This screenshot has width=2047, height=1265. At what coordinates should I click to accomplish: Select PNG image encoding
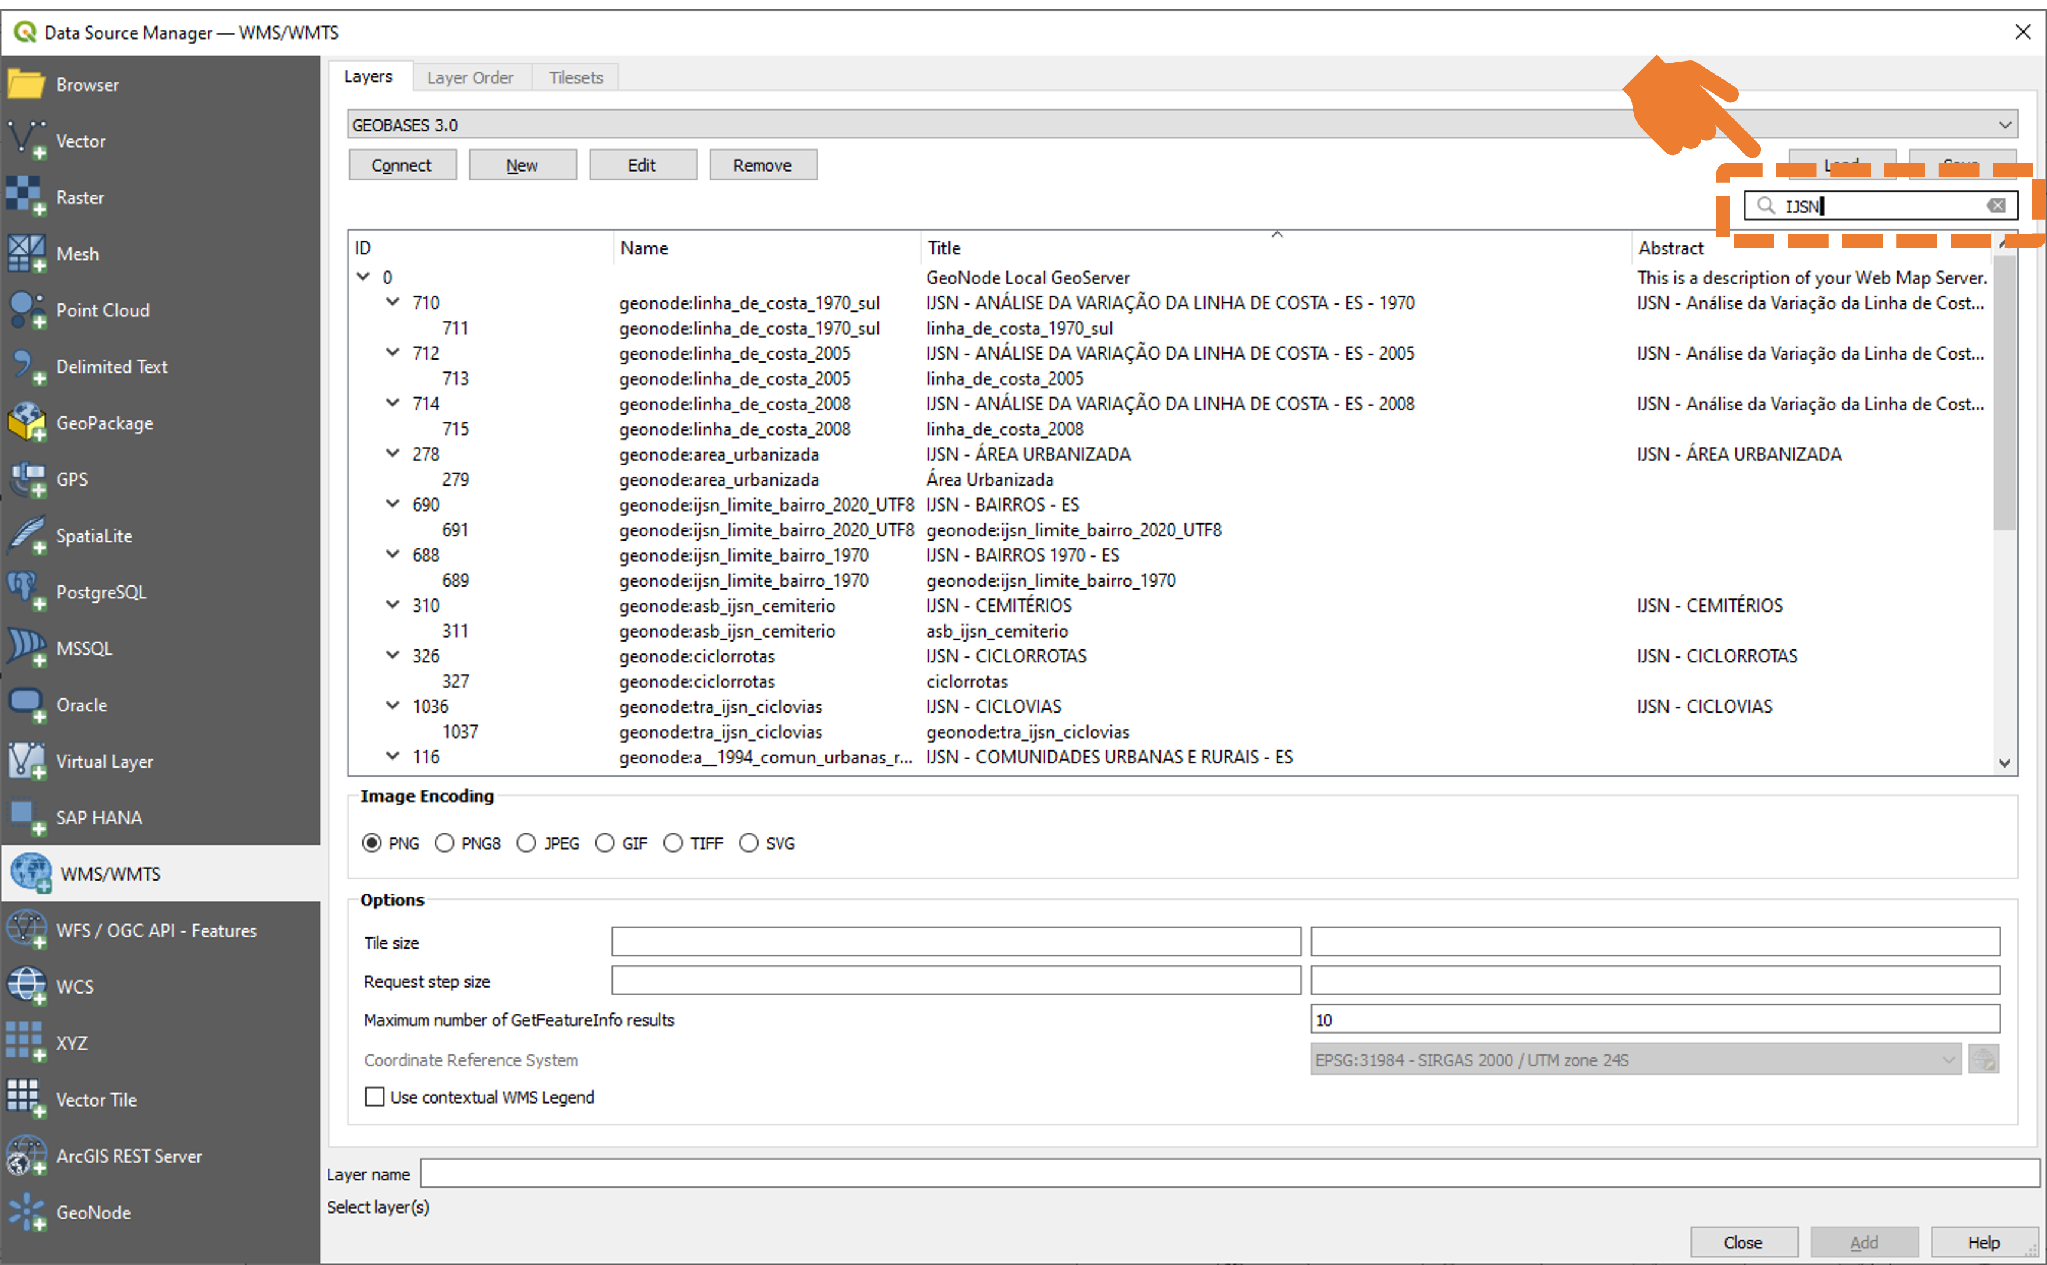[371, 843]
